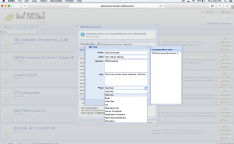Delete the cc-Authorization template
Screen dimensions: 234x144
[224, 85]
